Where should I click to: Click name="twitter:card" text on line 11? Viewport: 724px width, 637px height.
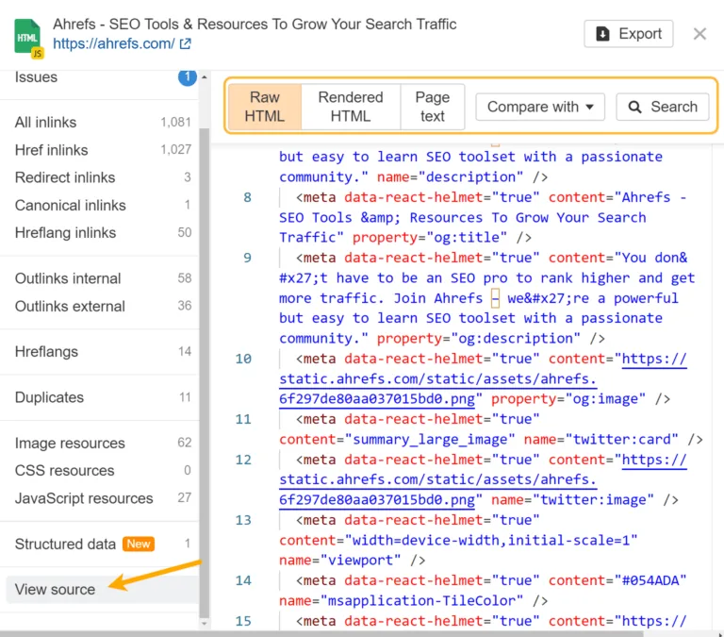tap(601, 439)
